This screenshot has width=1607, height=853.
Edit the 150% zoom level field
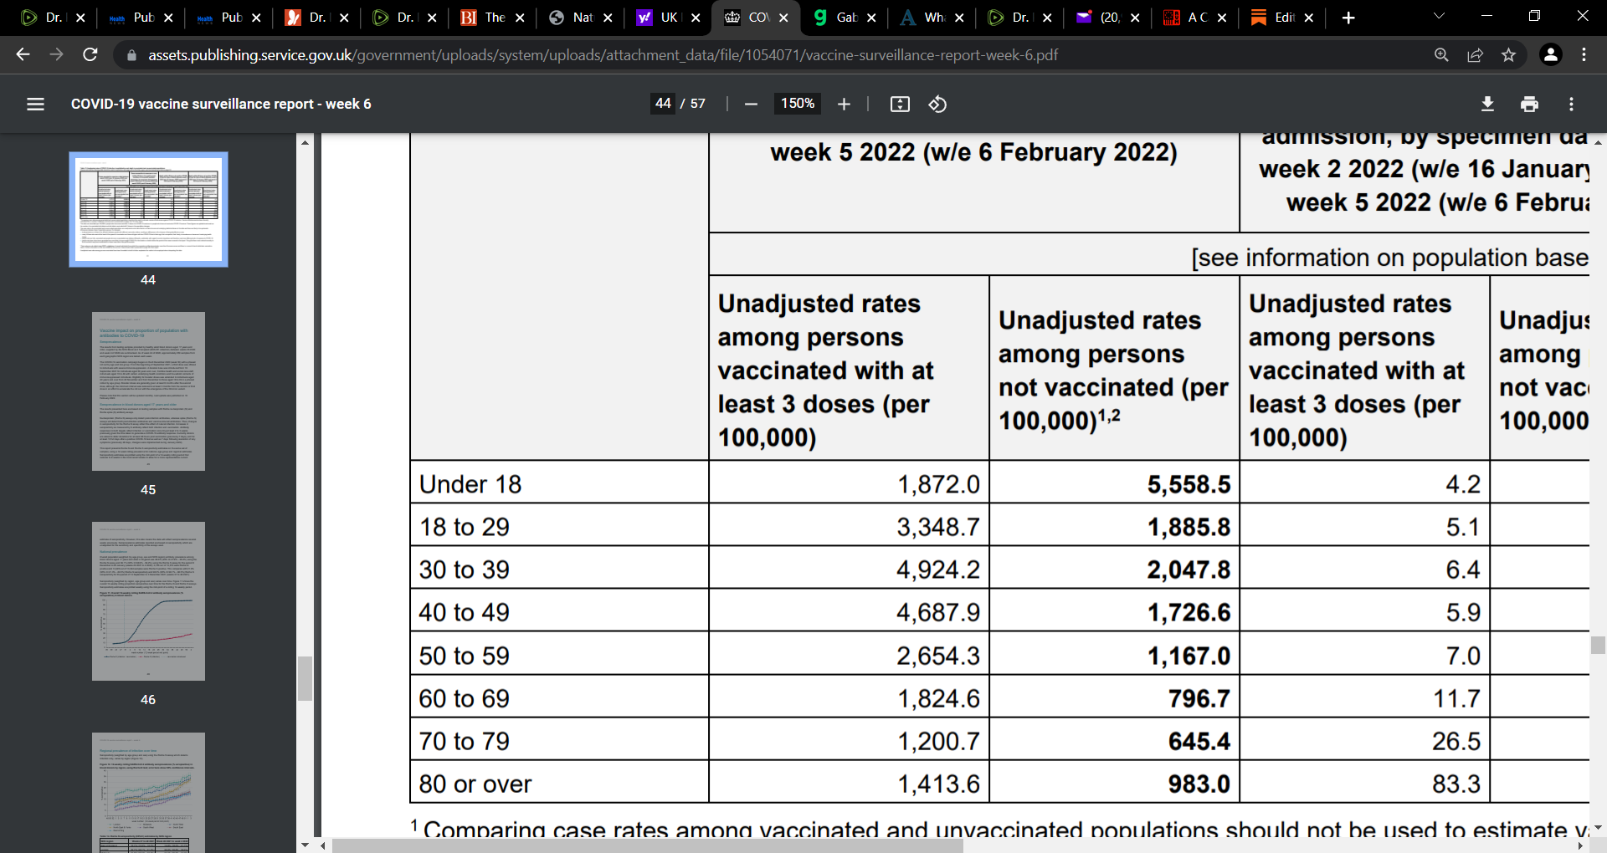point(798,103)
